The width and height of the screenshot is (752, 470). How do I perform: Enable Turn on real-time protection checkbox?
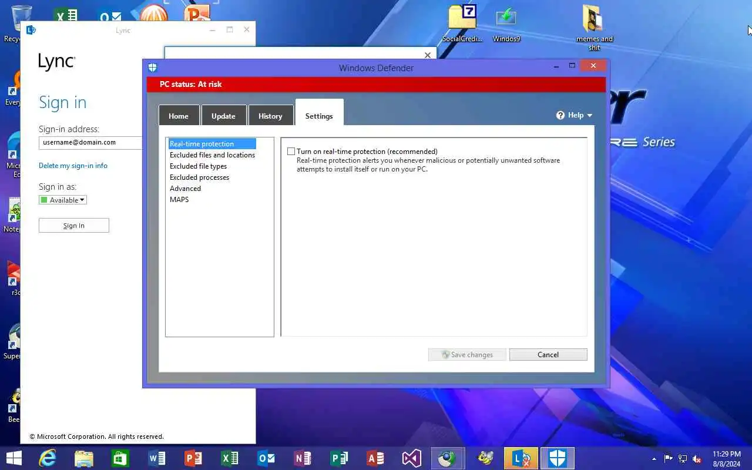tap(291, 152)
